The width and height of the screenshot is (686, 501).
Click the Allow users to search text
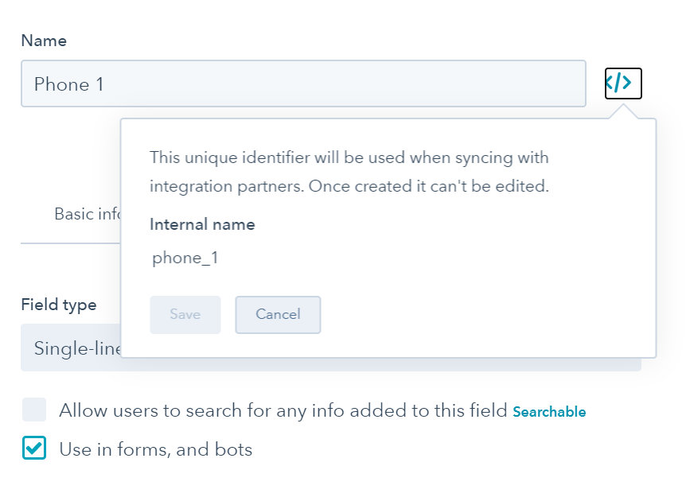pos(283,410)
